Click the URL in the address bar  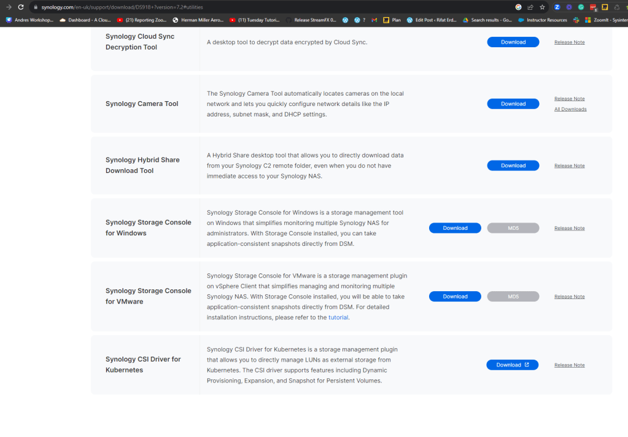point(122,7)
